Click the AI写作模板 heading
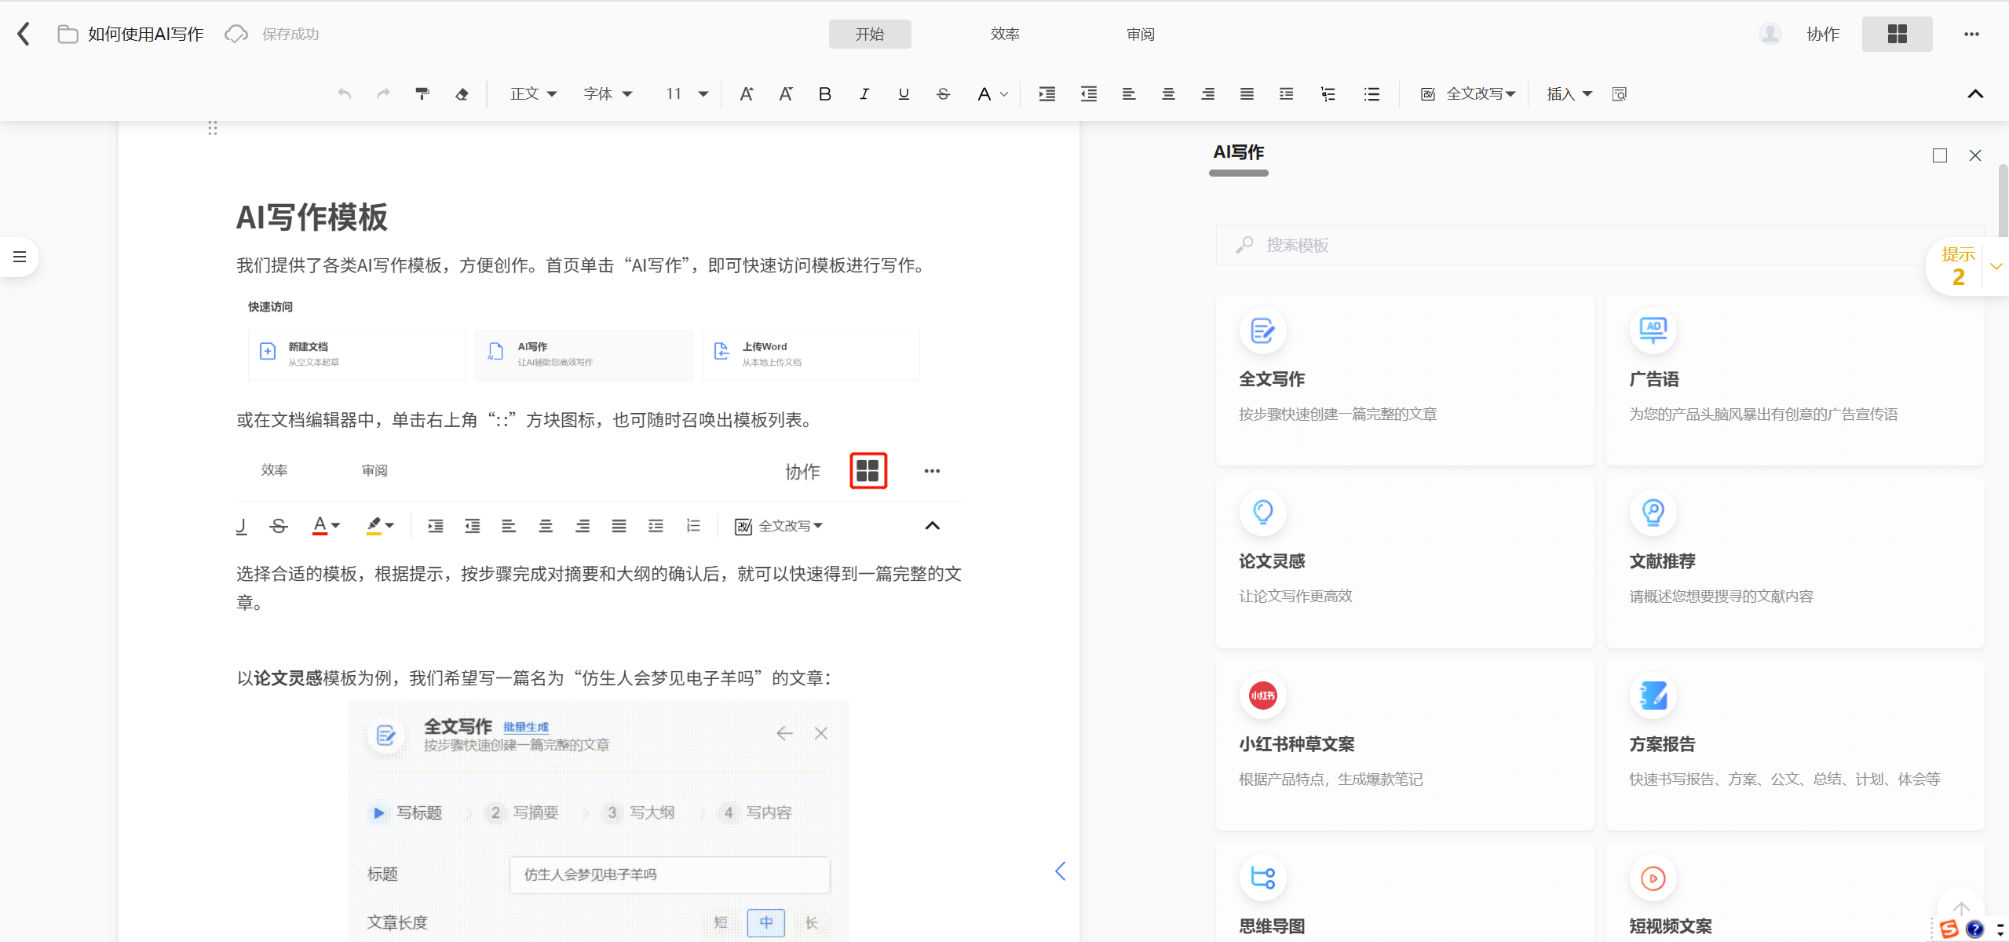 point(312,217)
